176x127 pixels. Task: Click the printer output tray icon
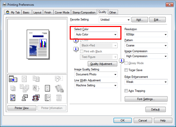click(x=13, y=79)
